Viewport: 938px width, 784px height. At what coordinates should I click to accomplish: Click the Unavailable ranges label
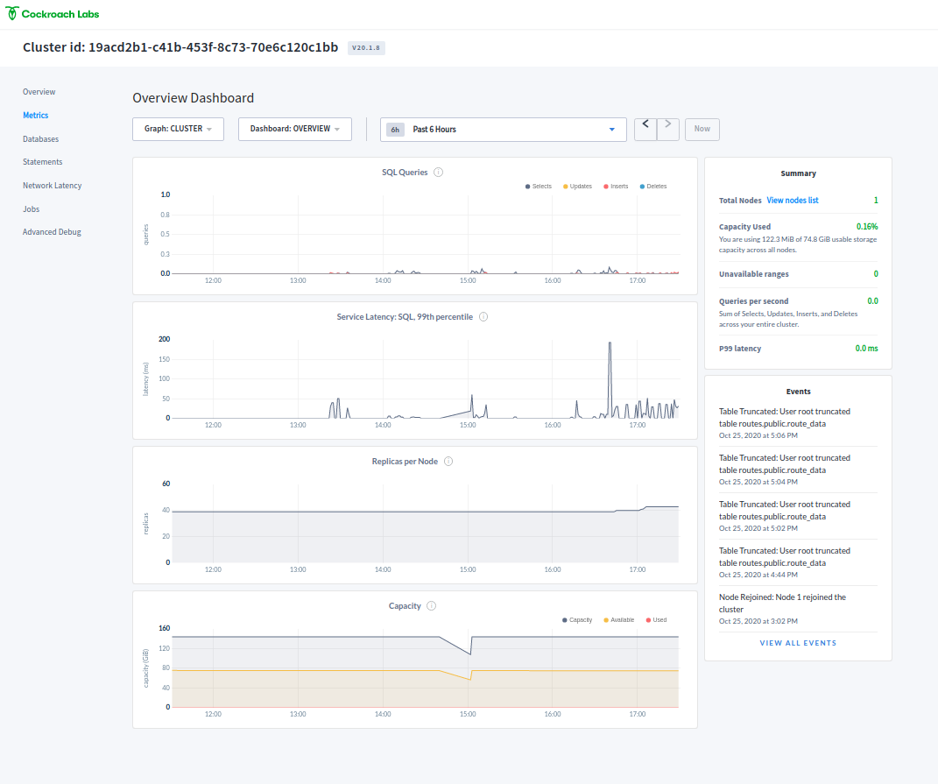[754, 274]
